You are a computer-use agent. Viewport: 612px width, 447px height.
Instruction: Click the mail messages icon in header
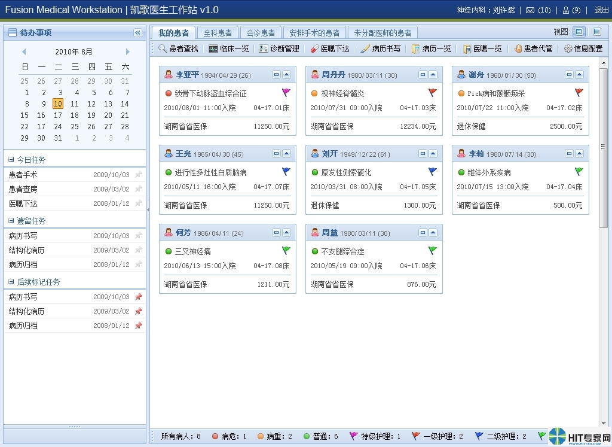click(x=530, y=10)
